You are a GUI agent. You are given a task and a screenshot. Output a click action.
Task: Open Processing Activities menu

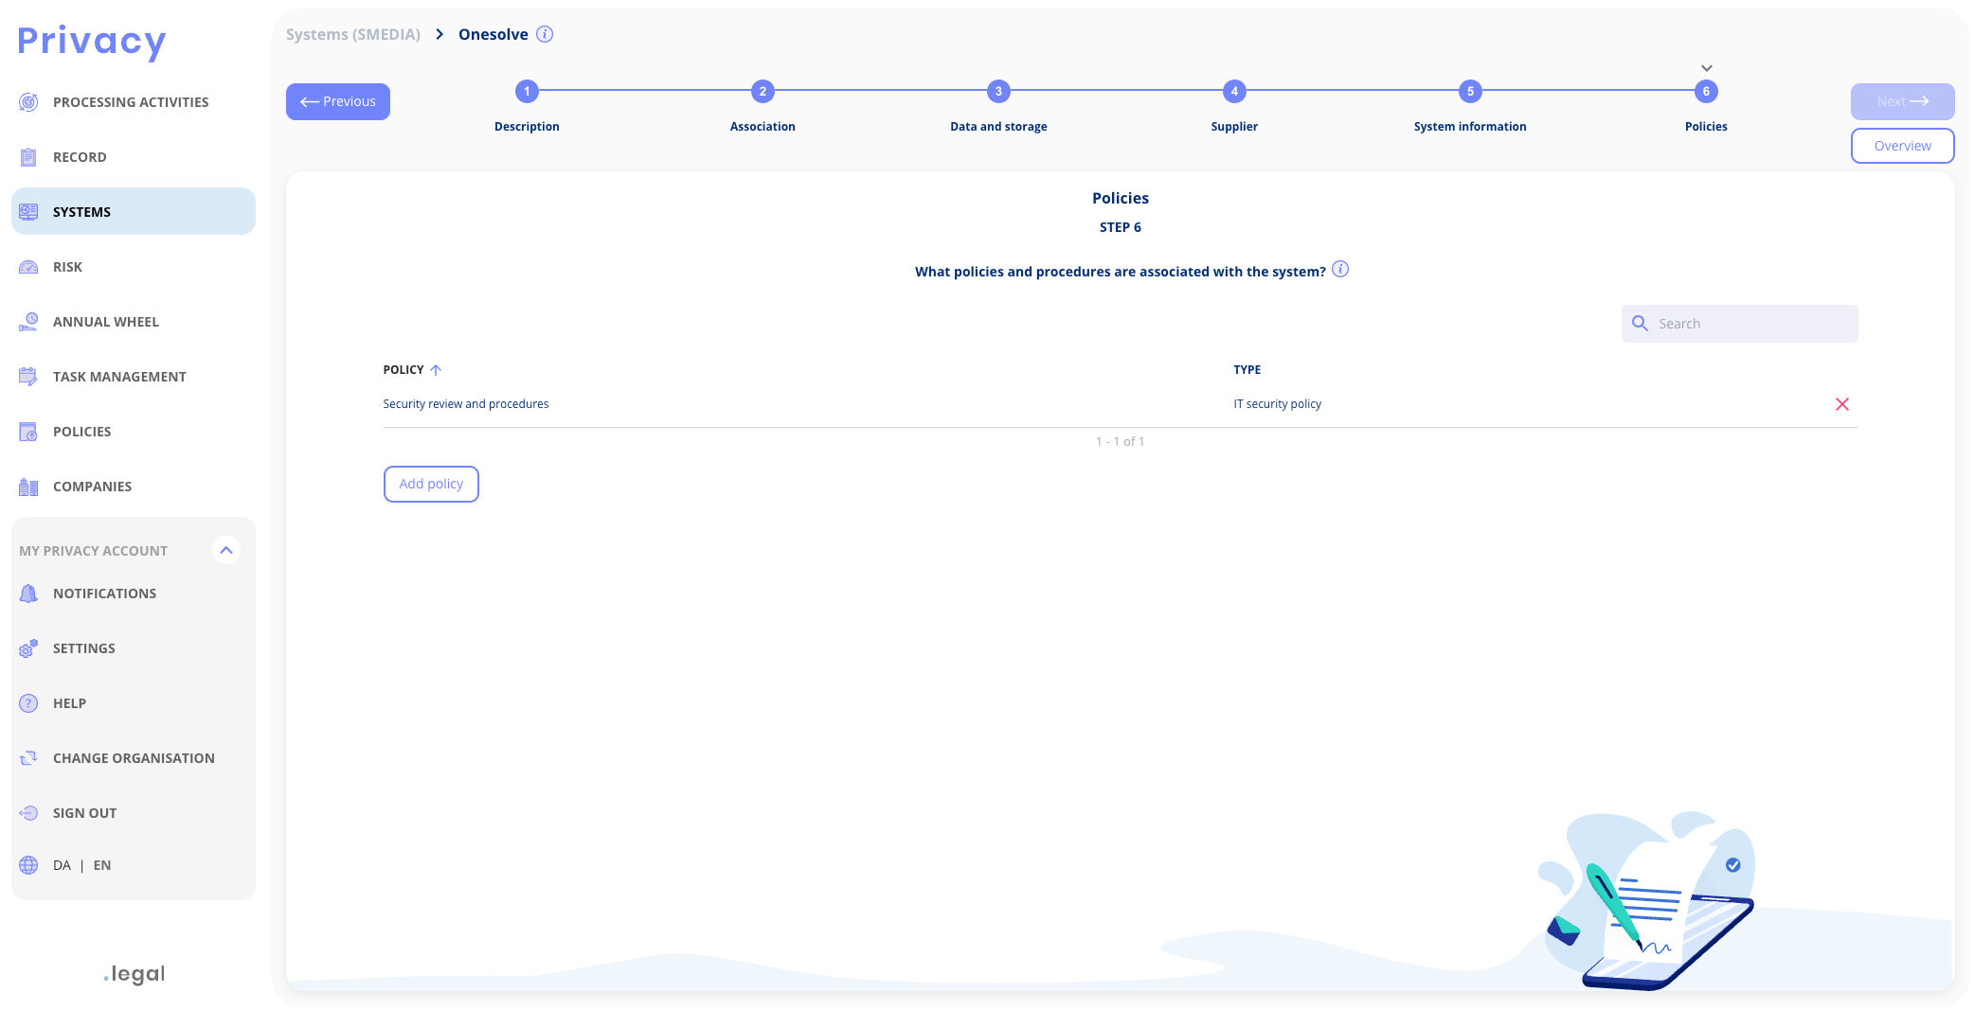pyautogui.click(x=134, y=102)
